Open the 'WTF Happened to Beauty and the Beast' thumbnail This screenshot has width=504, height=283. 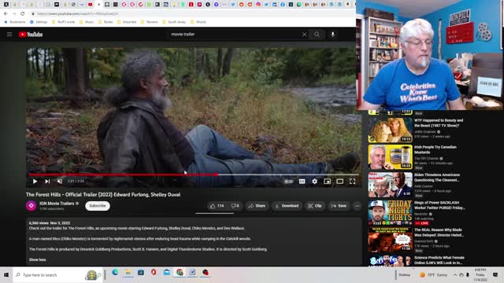(x=391, y=130)
